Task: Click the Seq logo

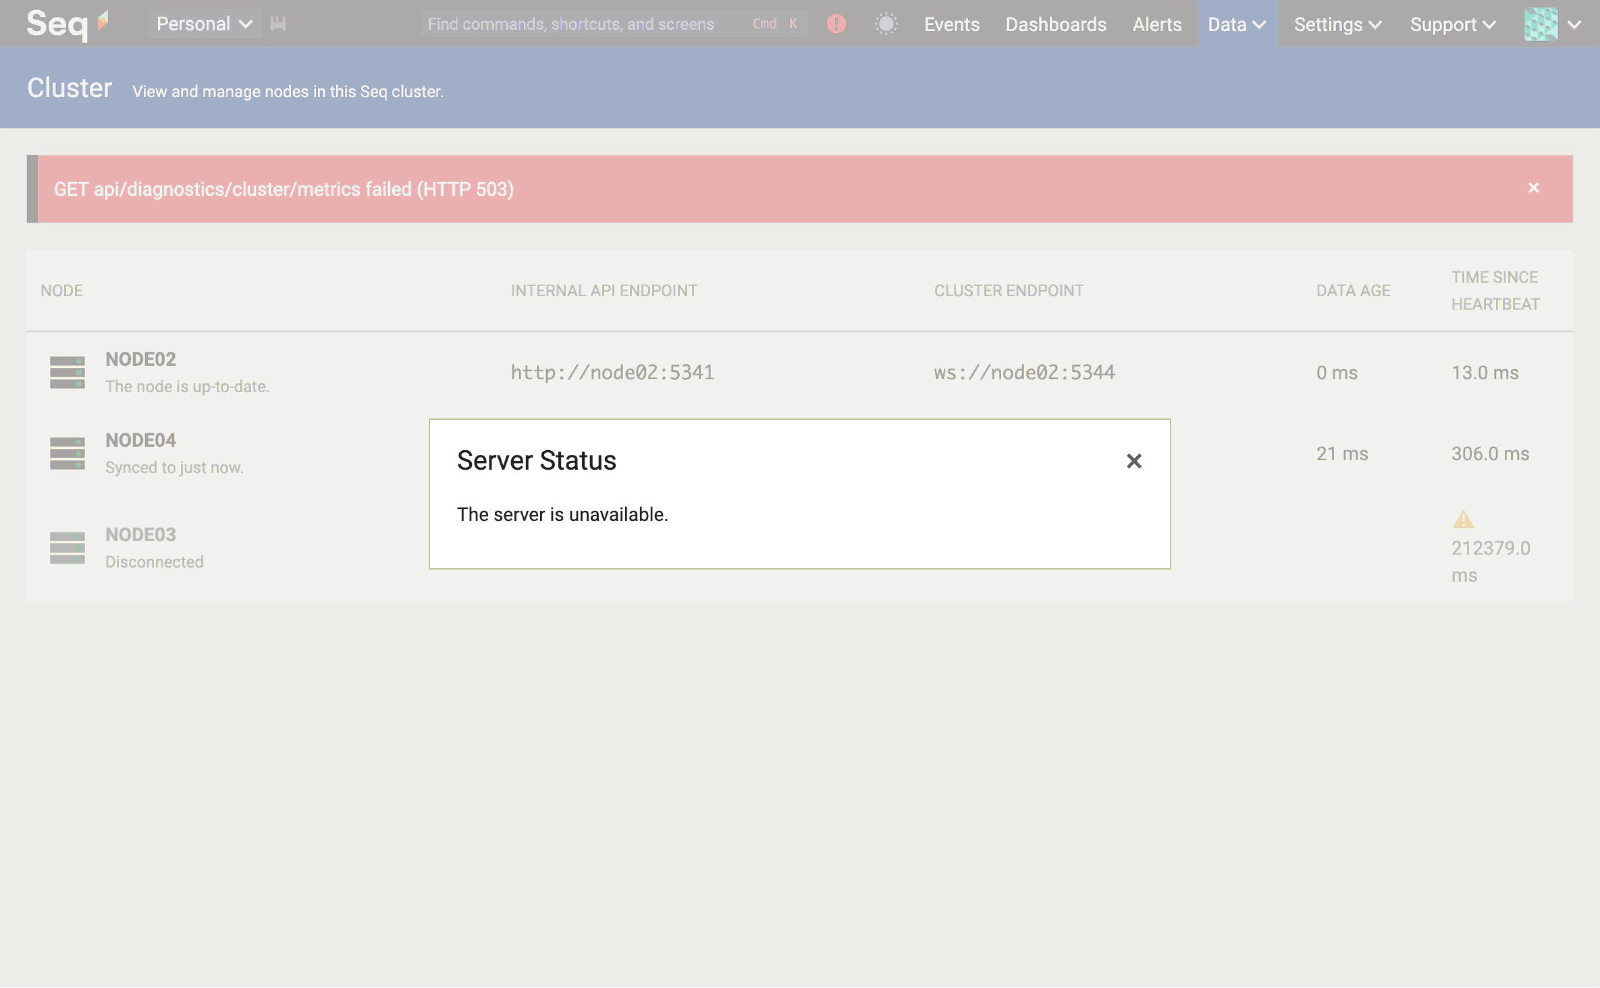Action: pyautogui.click(x=67, y=24)
